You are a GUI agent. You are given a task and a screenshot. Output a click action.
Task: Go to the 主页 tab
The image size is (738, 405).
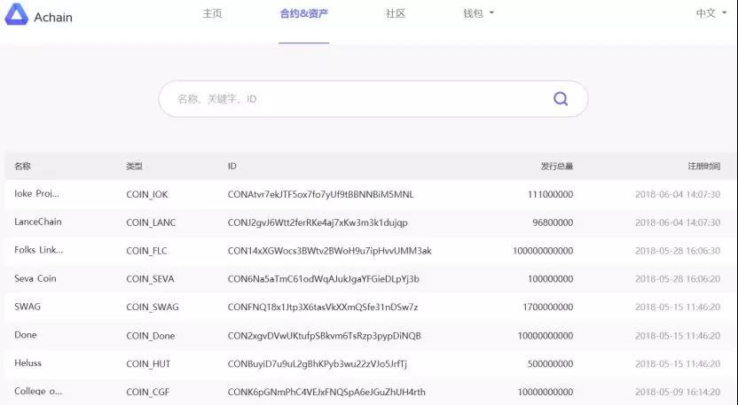[x=212, y=13]
